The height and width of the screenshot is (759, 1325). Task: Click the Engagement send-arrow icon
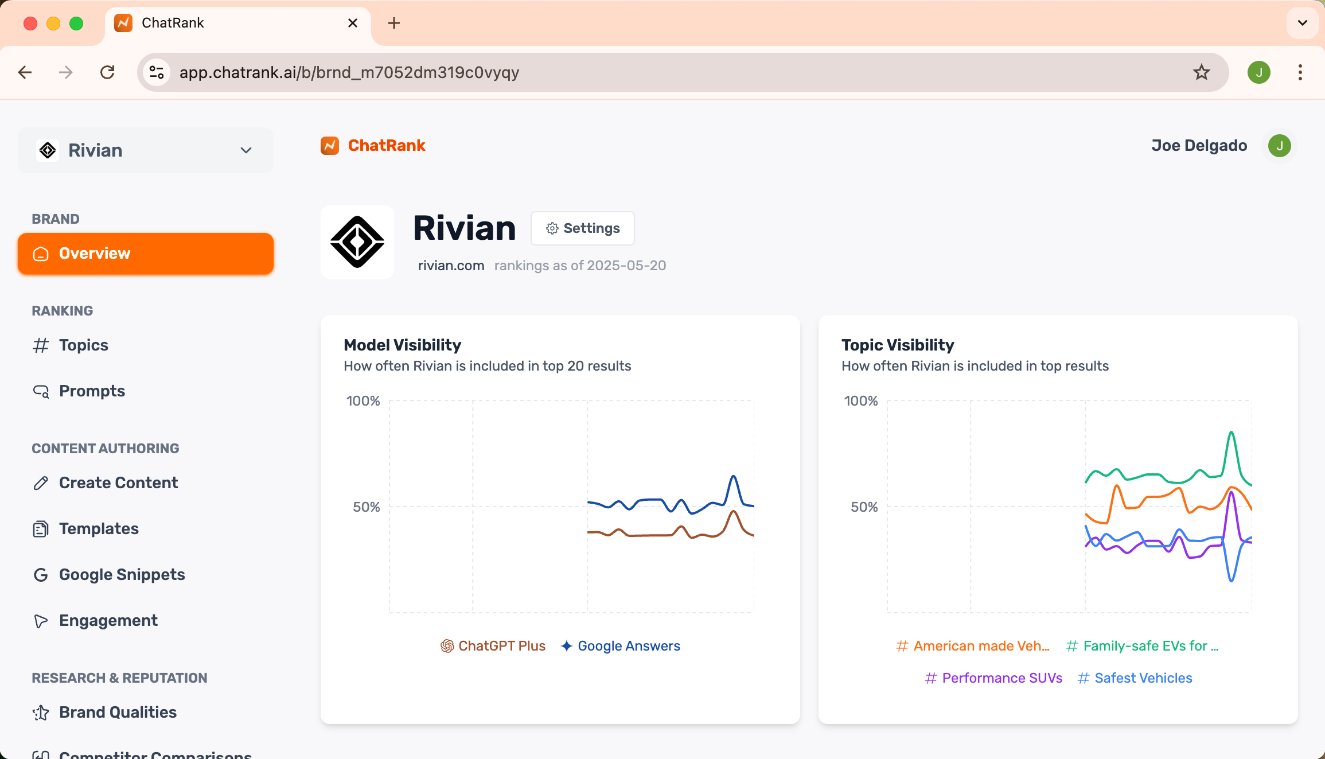point(41,621)
